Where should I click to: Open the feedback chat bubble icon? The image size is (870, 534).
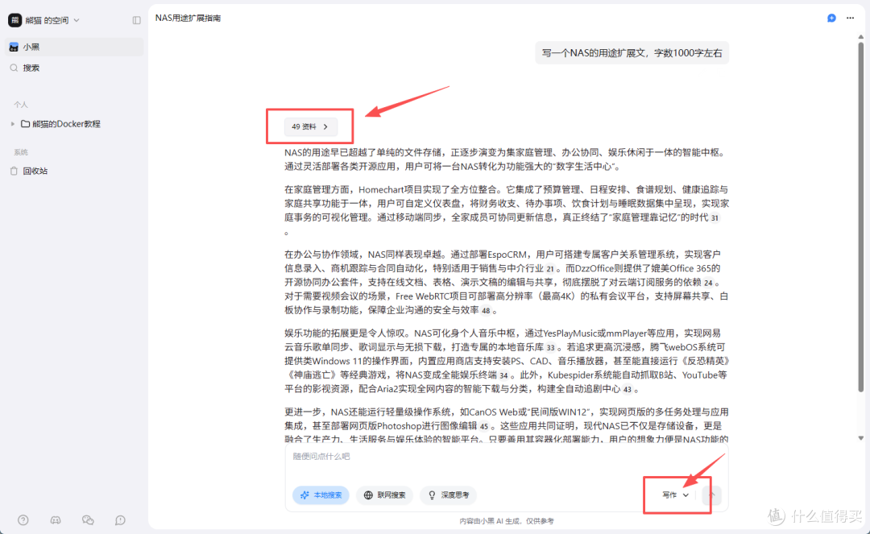[120, 520]
